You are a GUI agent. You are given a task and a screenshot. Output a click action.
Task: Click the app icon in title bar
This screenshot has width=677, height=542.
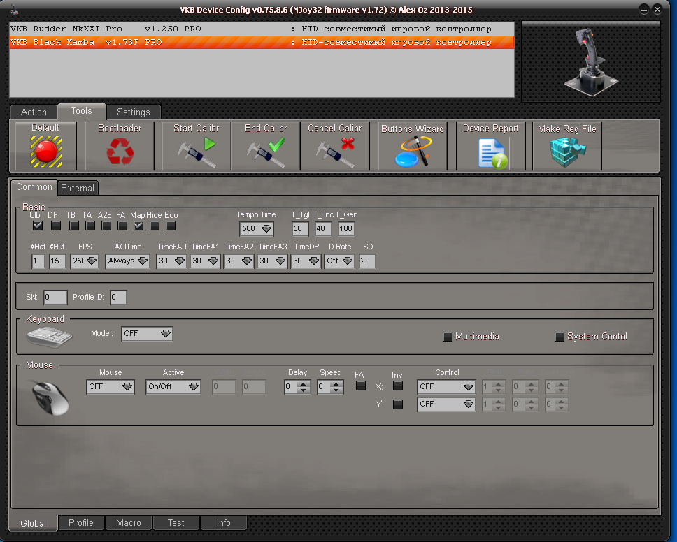[14, 9]
